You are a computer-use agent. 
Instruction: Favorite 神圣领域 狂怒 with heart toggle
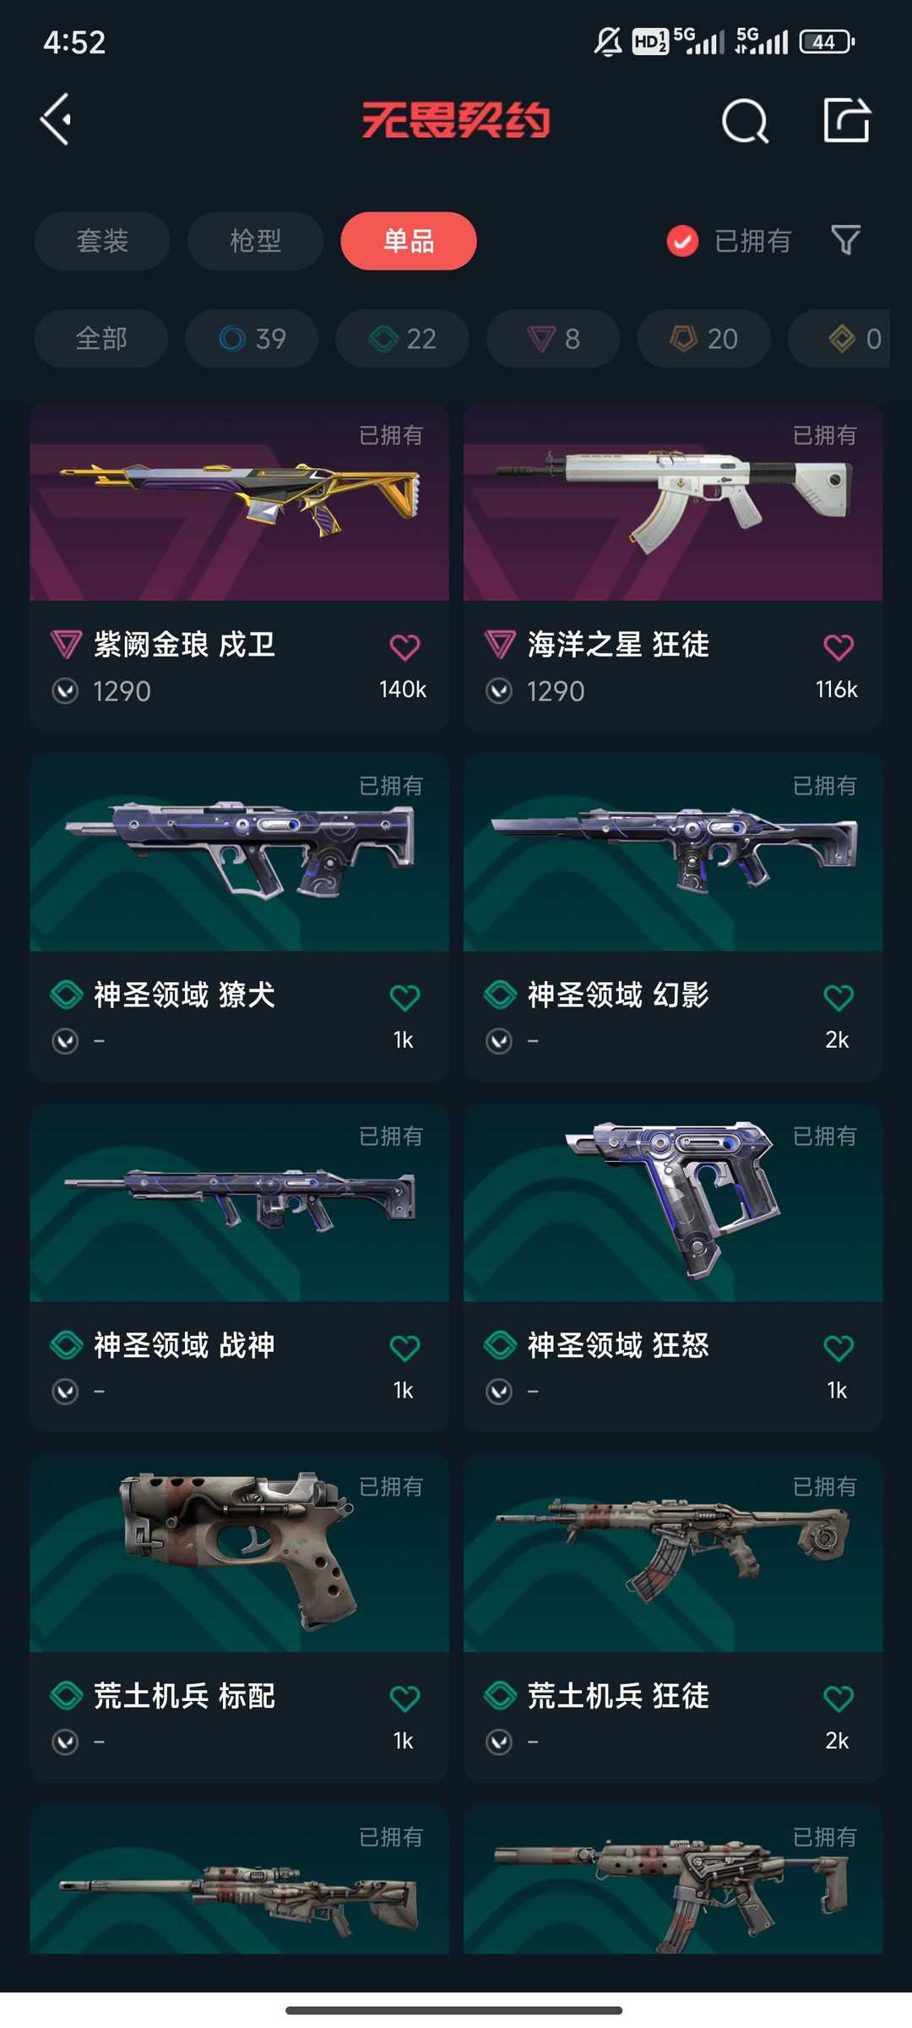pyautogui.click(x=839, y=1348)
